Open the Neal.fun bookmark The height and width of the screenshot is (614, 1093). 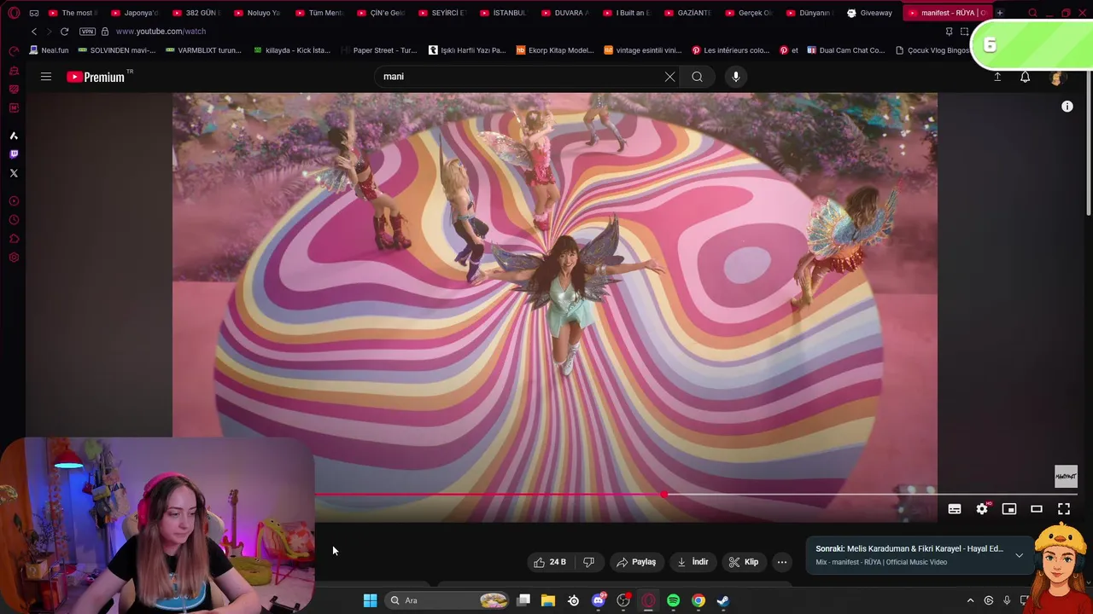click(49, 50)
